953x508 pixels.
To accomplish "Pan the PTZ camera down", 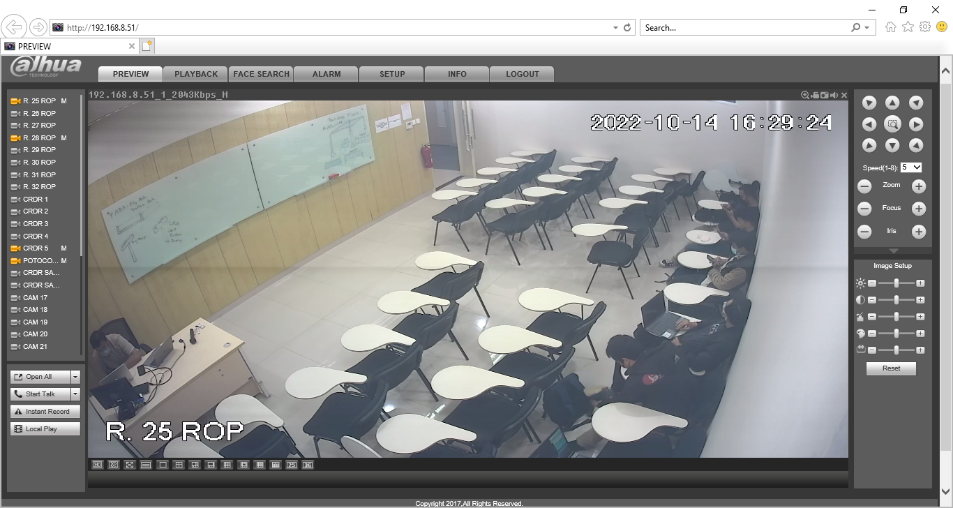I will [x=892, y=145].
